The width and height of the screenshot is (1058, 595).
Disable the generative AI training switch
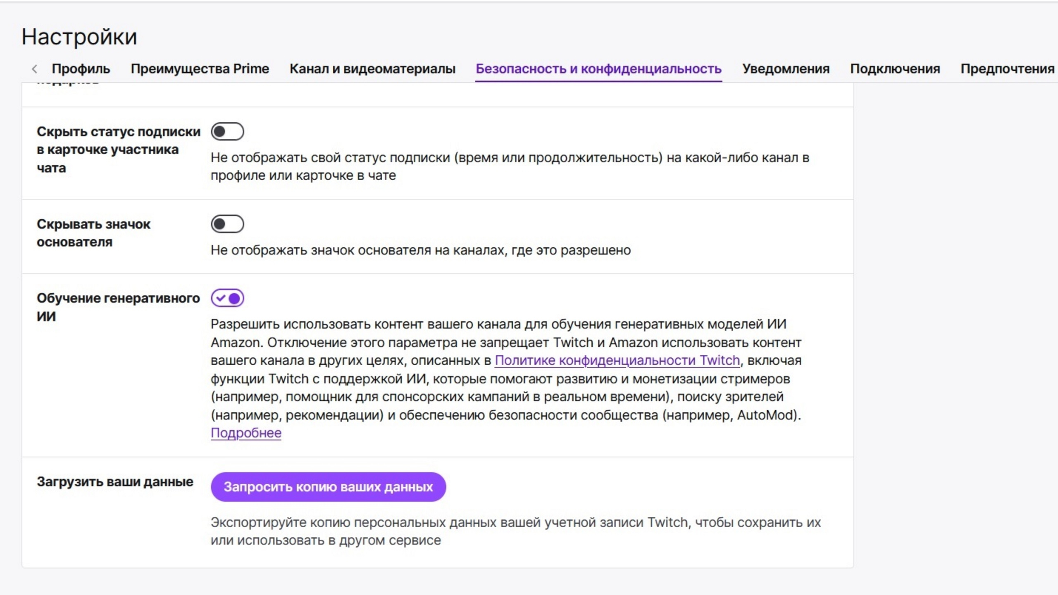[227, 298]
